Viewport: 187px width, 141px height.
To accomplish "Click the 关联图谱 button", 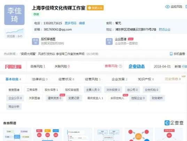I will [34, 98].
